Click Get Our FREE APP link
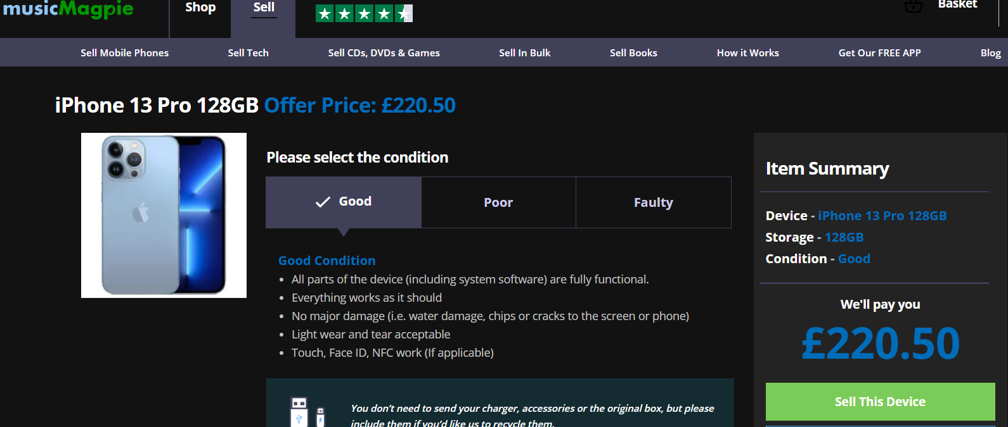1008x427 pixels. [x=879, y=53]
